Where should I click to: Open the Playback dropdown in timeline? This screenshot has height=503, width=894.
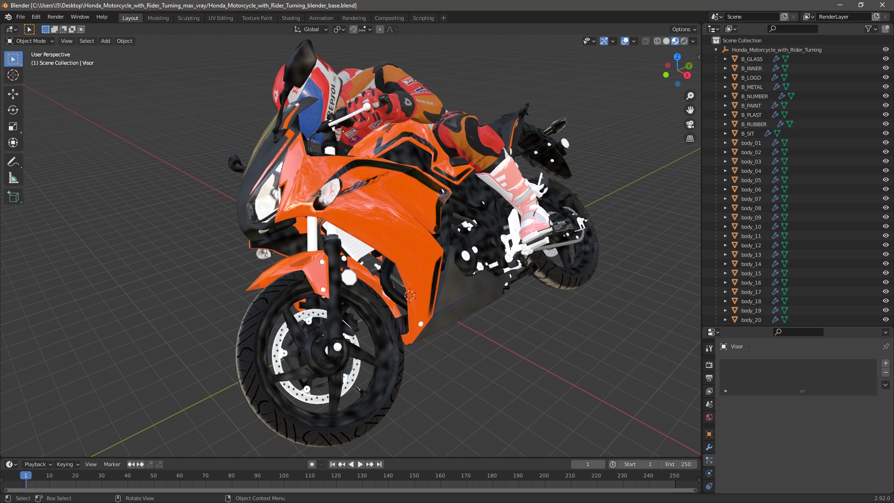tap(38, 464)
